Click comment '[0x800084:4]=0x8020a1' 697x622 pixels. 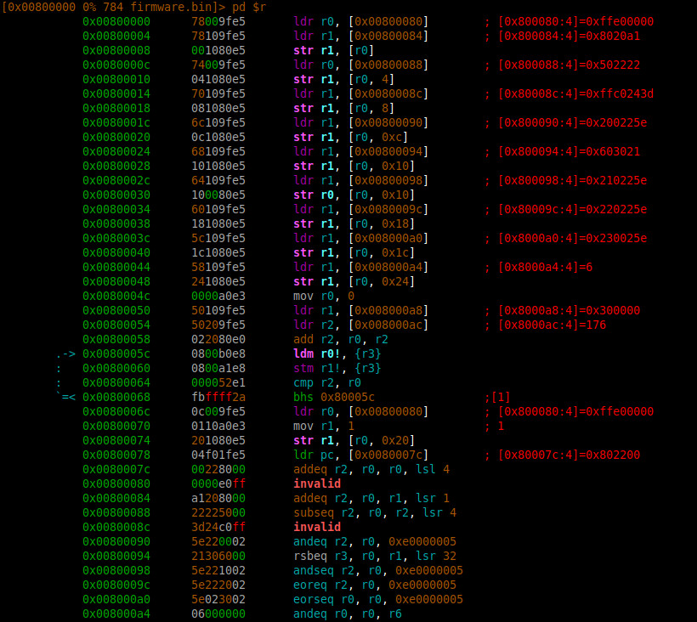(569, 36)
